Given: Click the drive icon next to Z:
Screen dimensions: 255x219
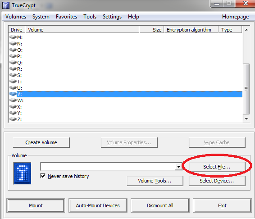Looking at the screenshot, I should 13,119.
